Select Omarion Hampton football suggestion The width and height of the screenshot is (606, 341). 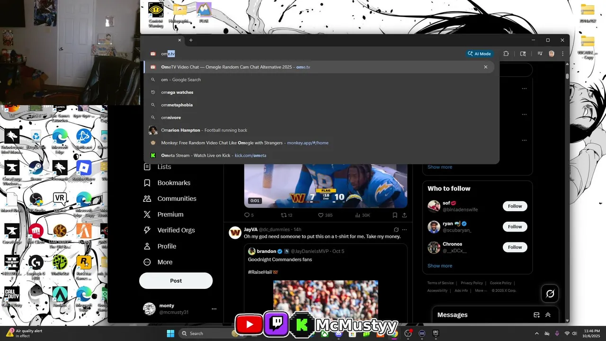point(319,130)
